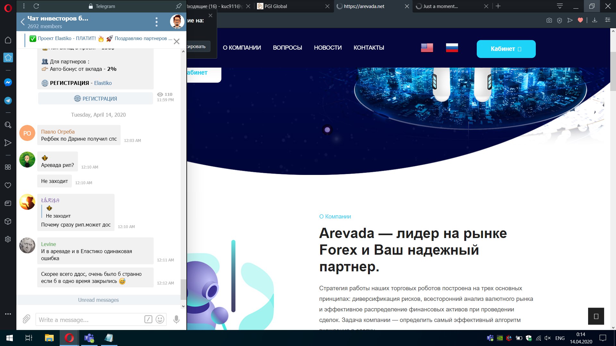
Task: Send page to My Flow icon
Action: pyautogui.click(x=570, y=20)
